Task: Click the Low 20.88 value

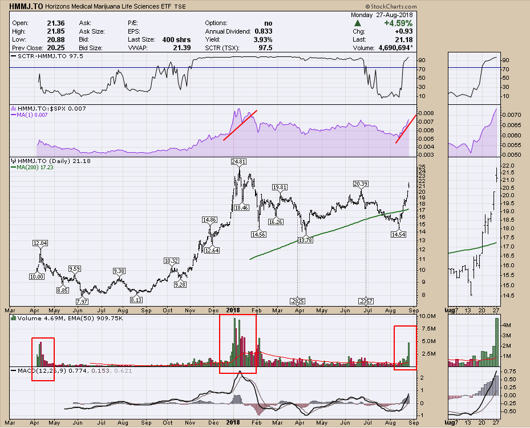Action: (56, 39)
